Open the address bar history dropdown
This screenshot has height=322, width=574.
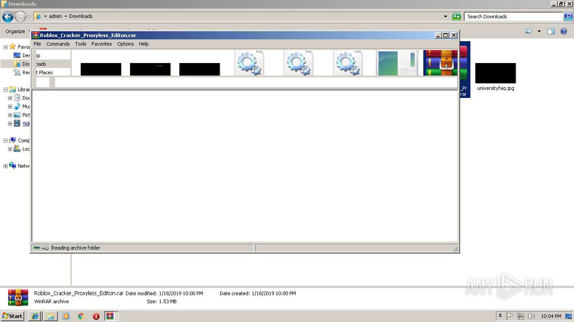coord(445,17)
